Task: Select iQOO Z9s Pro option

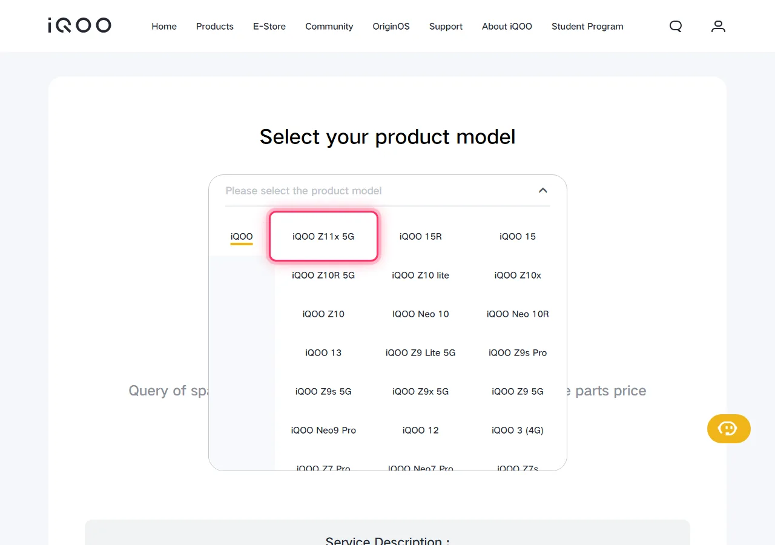Action: [x=518, y=352]
